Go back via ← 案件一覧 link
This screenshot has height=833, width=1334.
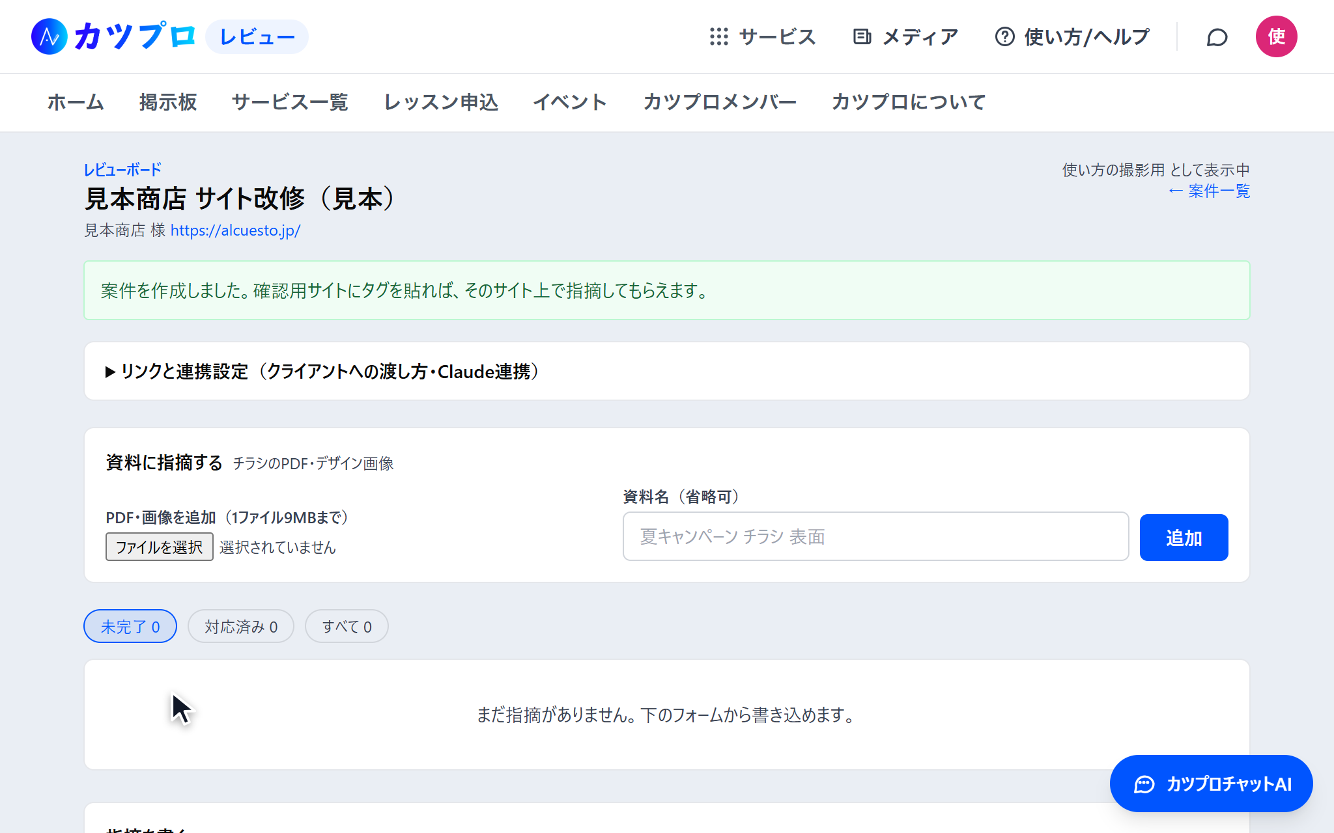pyautogui.click(x=1209, y=191)
